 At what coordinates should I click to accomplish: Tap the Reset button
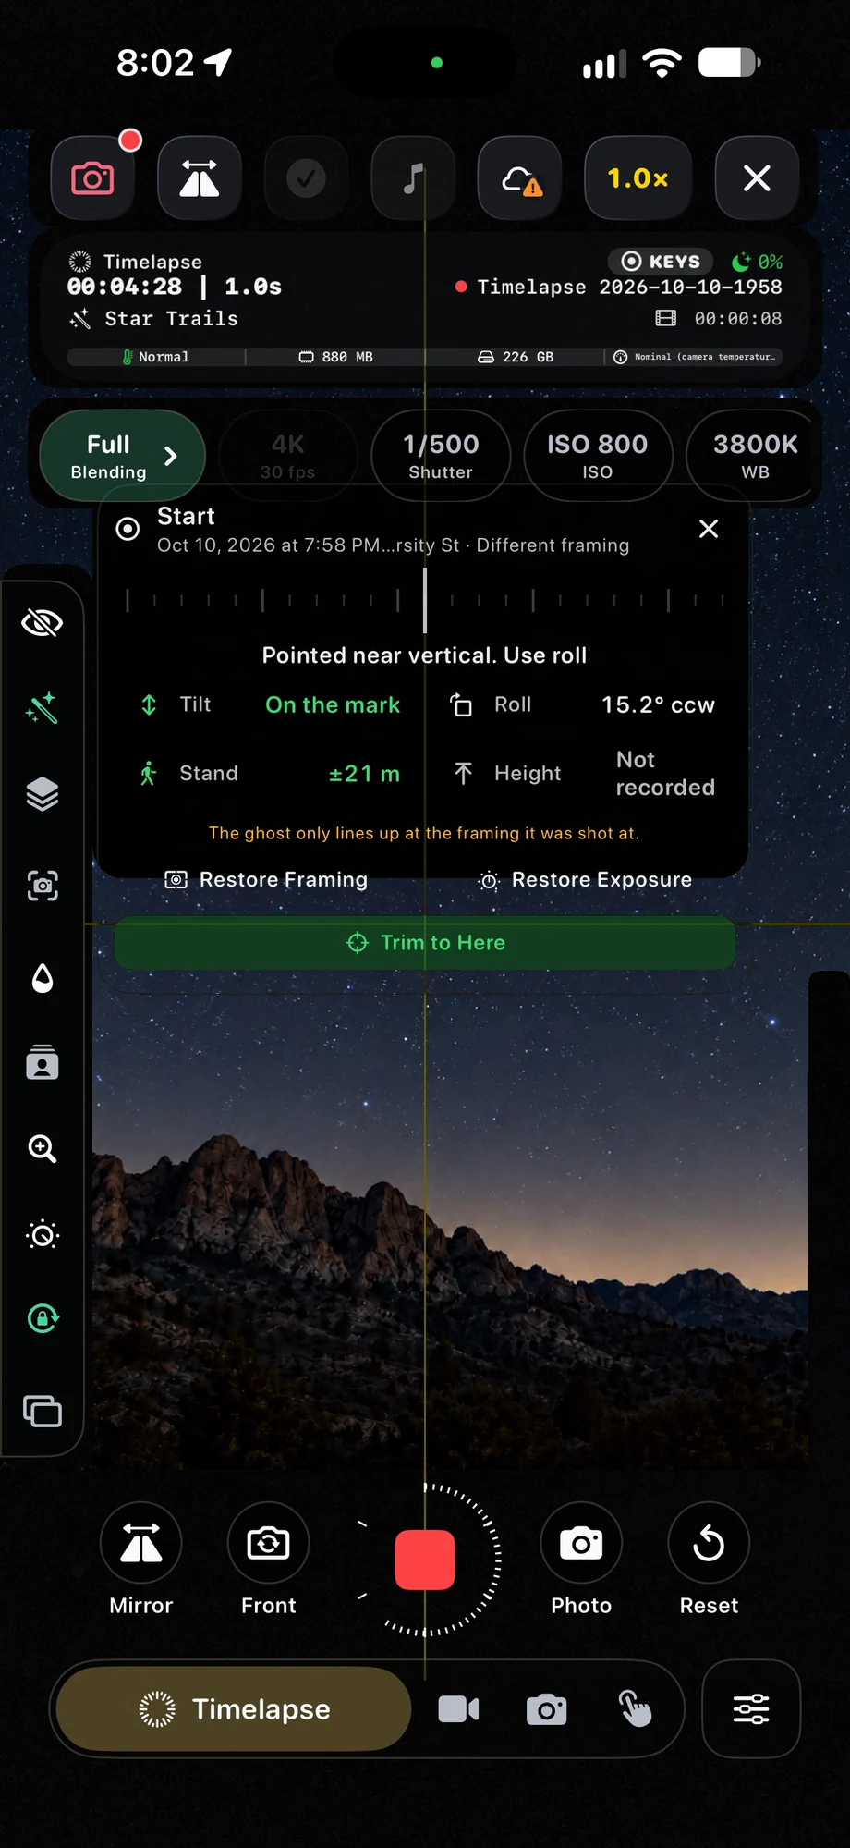(709, 1560)
